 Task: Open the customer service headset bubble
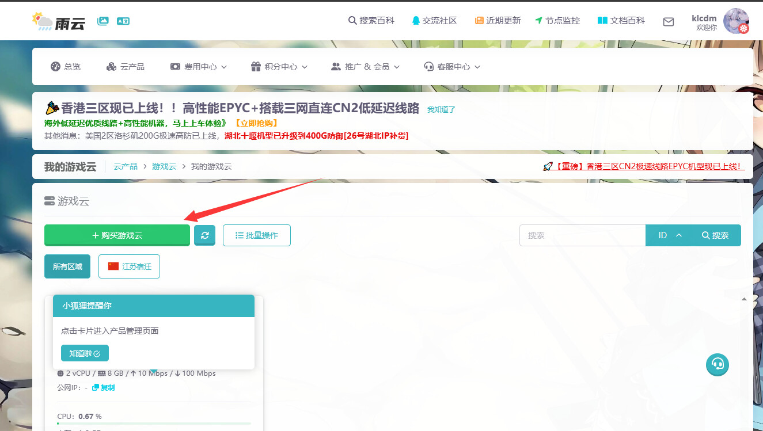tap(718, 364)
